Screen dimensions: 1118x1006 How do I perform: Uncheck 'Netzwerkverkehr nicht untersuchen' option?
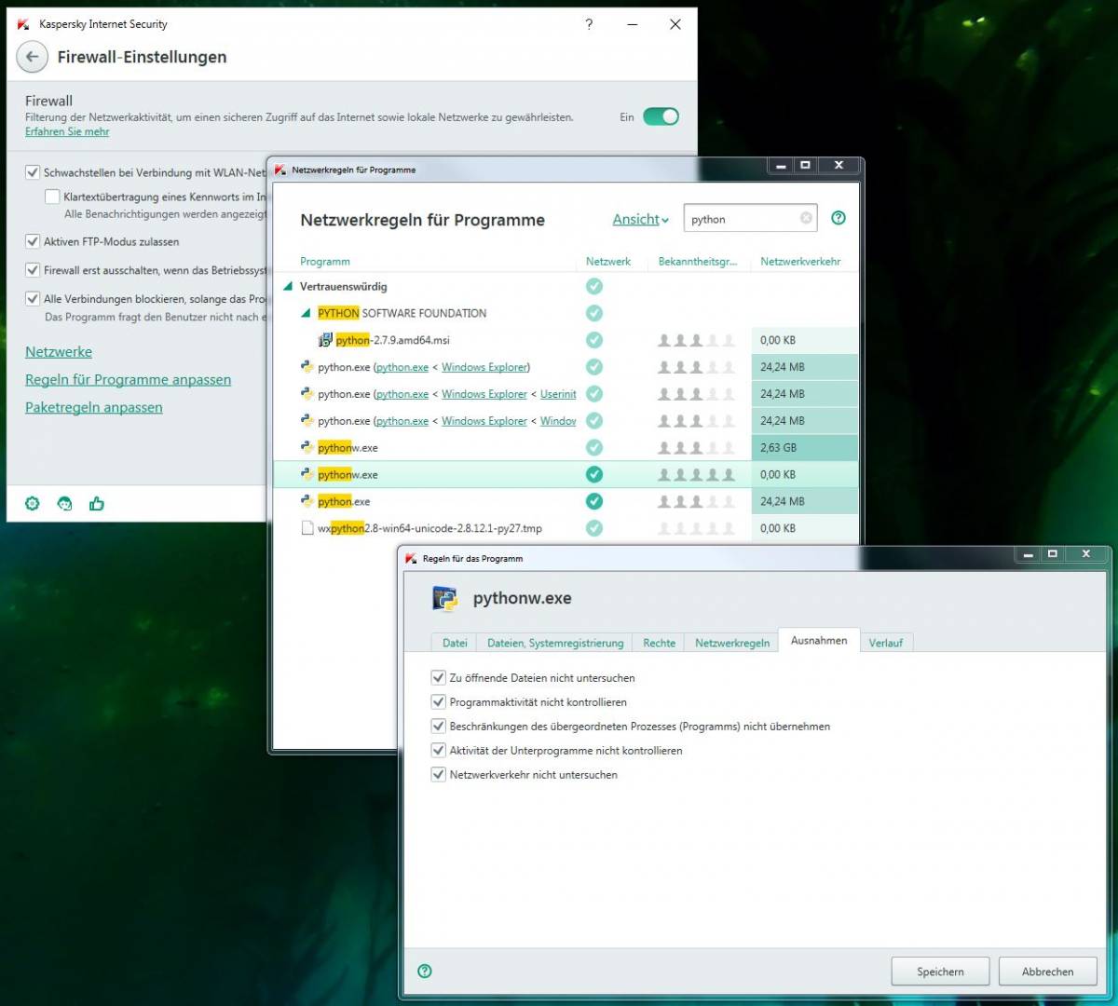(439, 774)
